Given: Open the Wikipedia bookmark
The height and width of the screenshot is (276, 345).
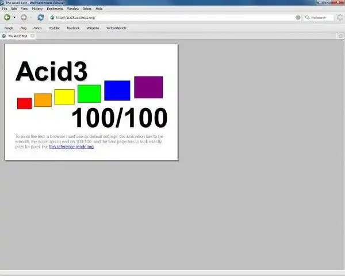Looking at the screenshot, I should click(93, 28).
